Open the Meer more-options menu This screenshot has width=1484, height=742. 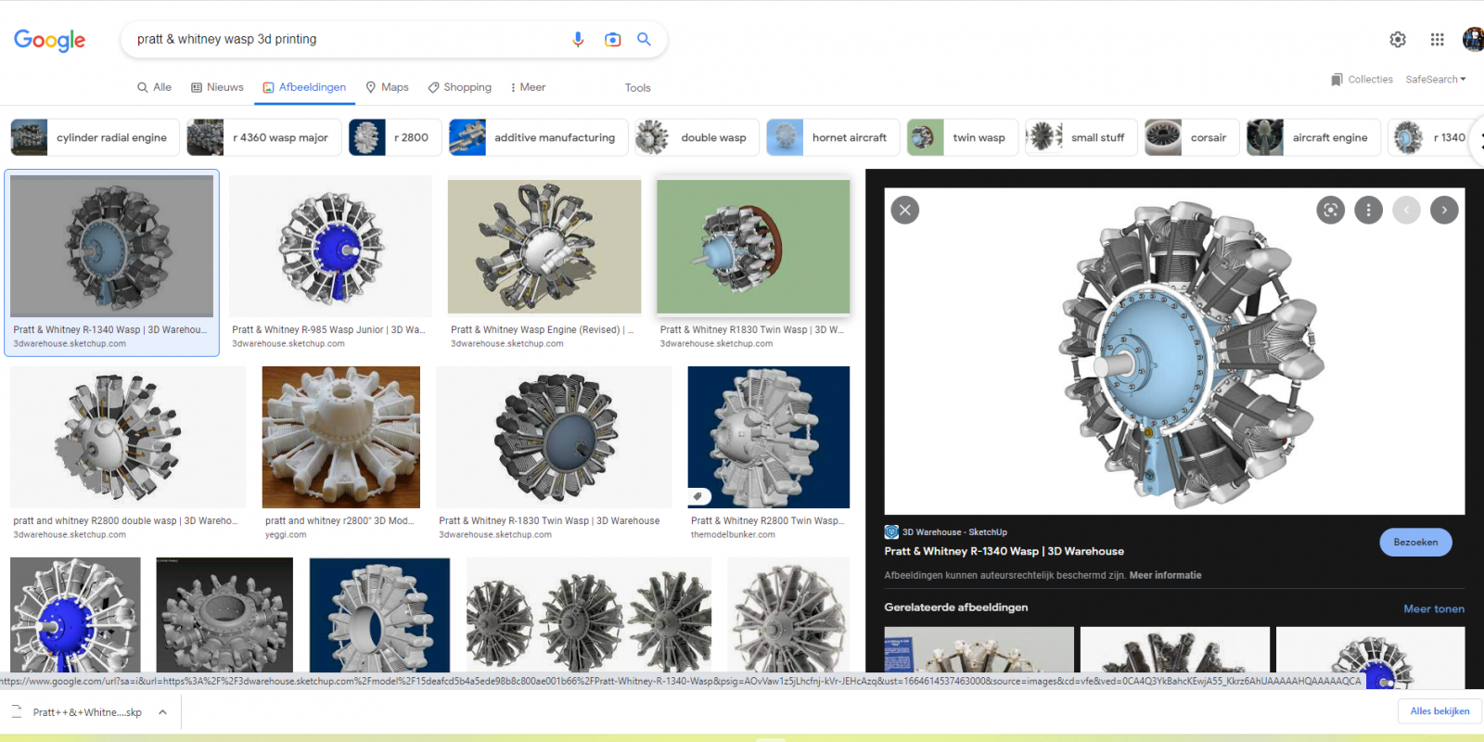pyautogui.click(x=528, y=87)
